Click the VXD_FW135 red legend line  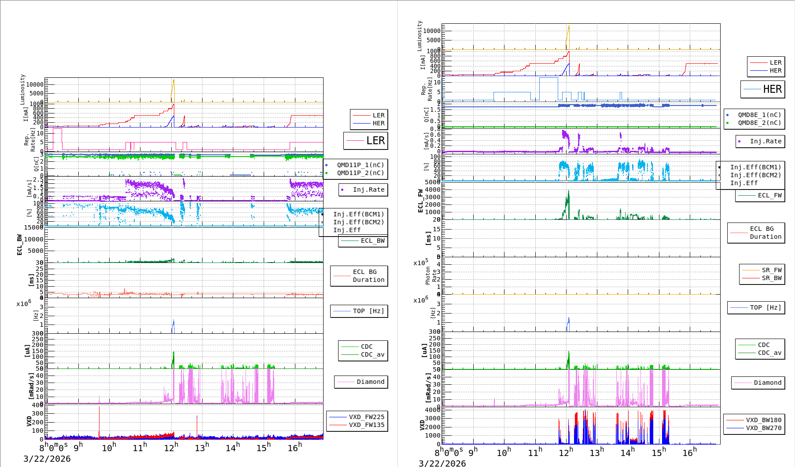338,425
